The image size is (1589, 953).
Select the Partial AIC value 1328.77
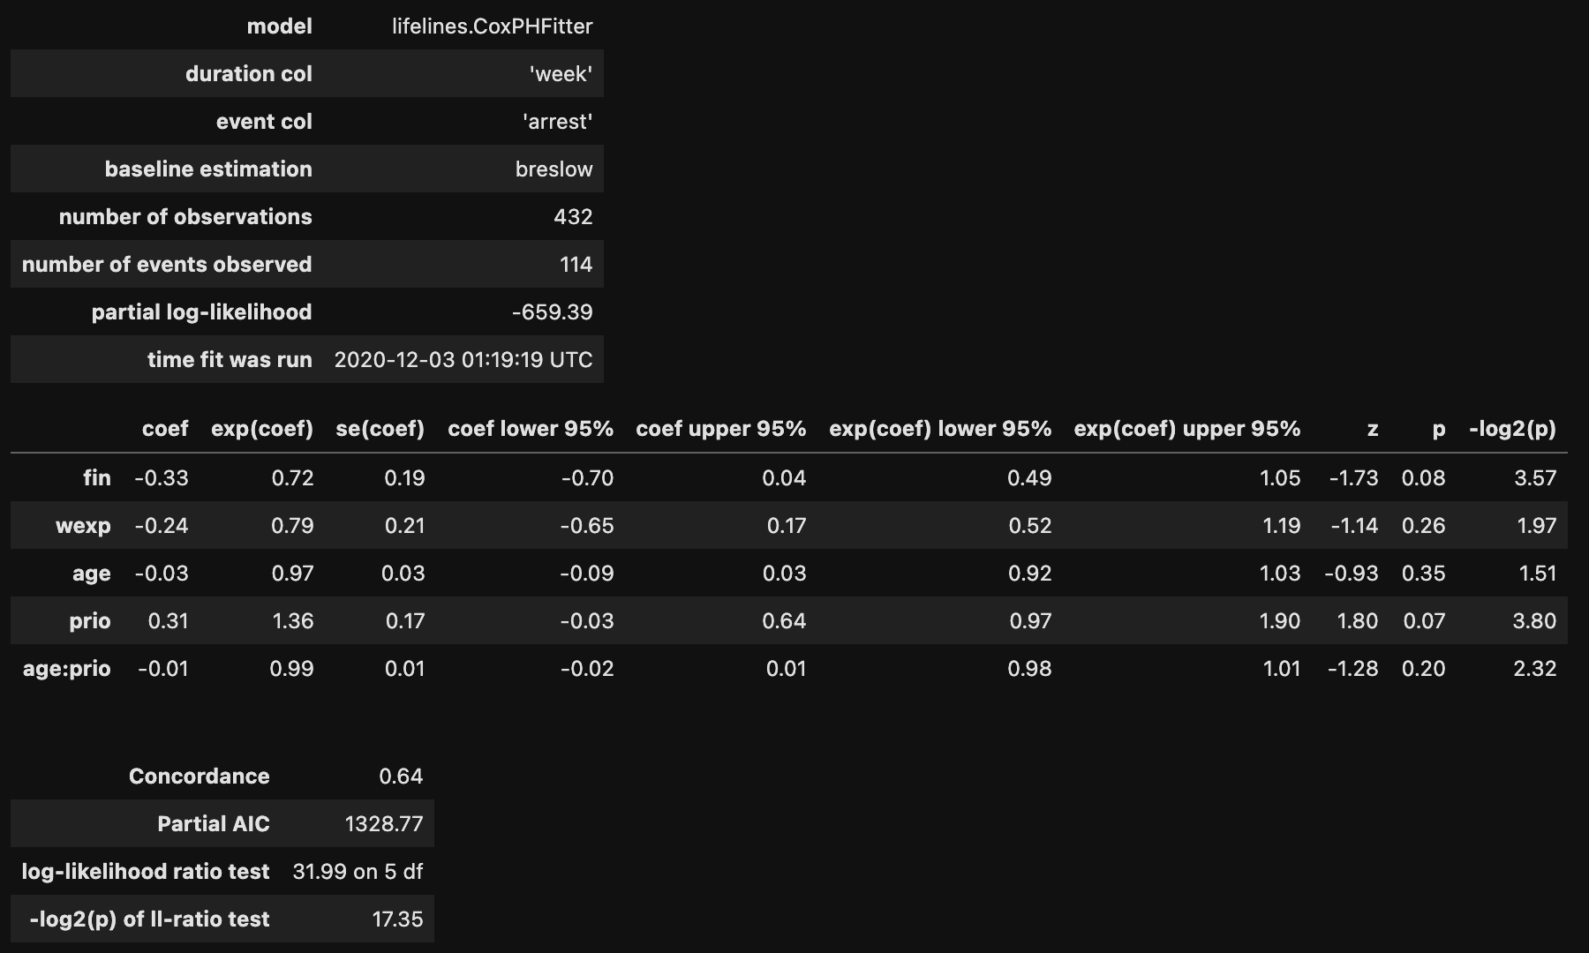[383, 823]
